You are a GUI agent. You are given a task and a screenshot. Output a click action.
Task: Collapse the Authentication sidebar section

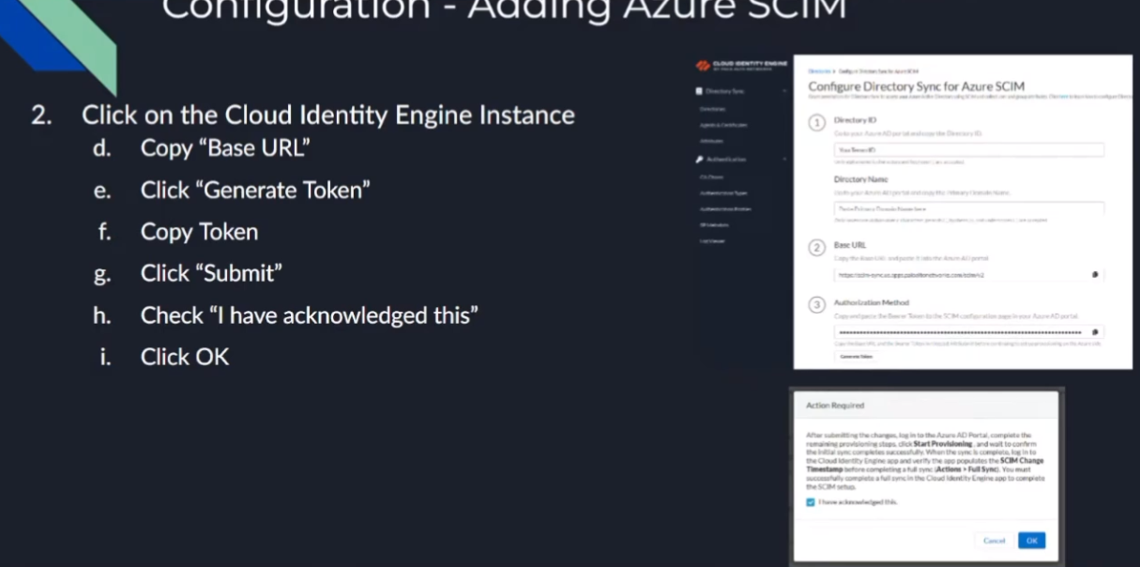784,160
